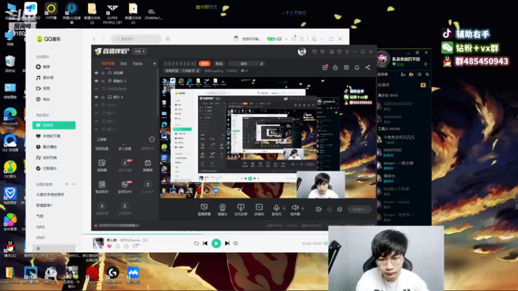This screenshot has height=291, width=518.
Task: Open the speaker device dropdown arrow
Action: (x=302, y=208)
